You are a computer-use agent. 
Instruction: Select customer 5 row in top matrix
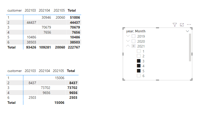click(44, 37)
